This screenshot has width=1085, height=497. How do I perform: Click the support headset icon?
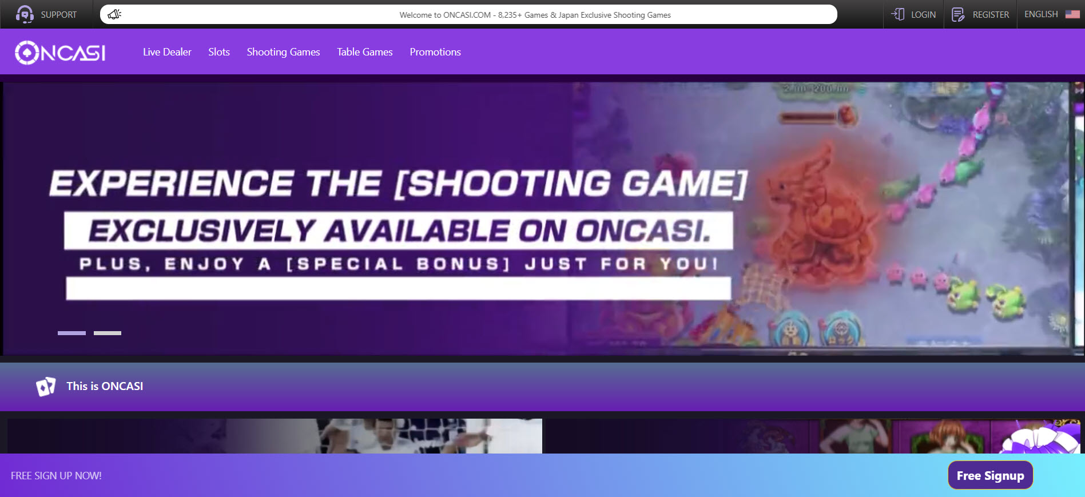tap(25, 14)
